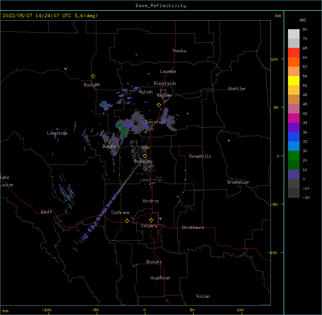Select the yellow V marker northeast of Calgary
Screen dimensions: 322x315
click(160, 218)
